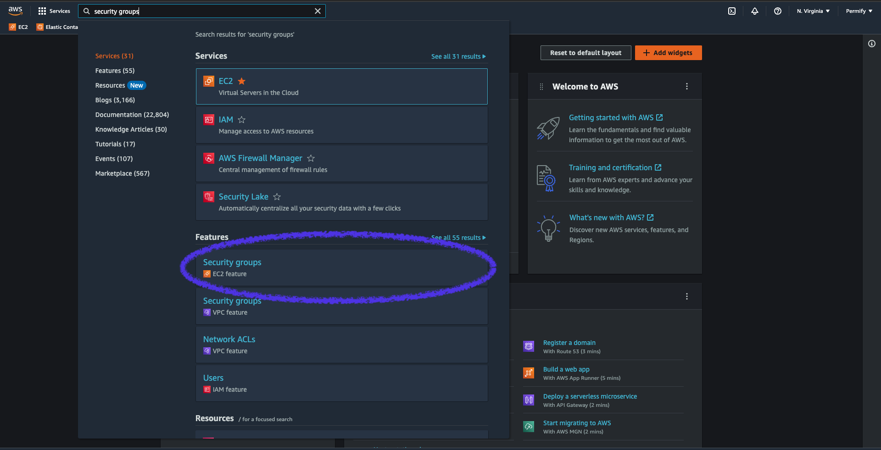Open the IAM service result

coord(226,120)
